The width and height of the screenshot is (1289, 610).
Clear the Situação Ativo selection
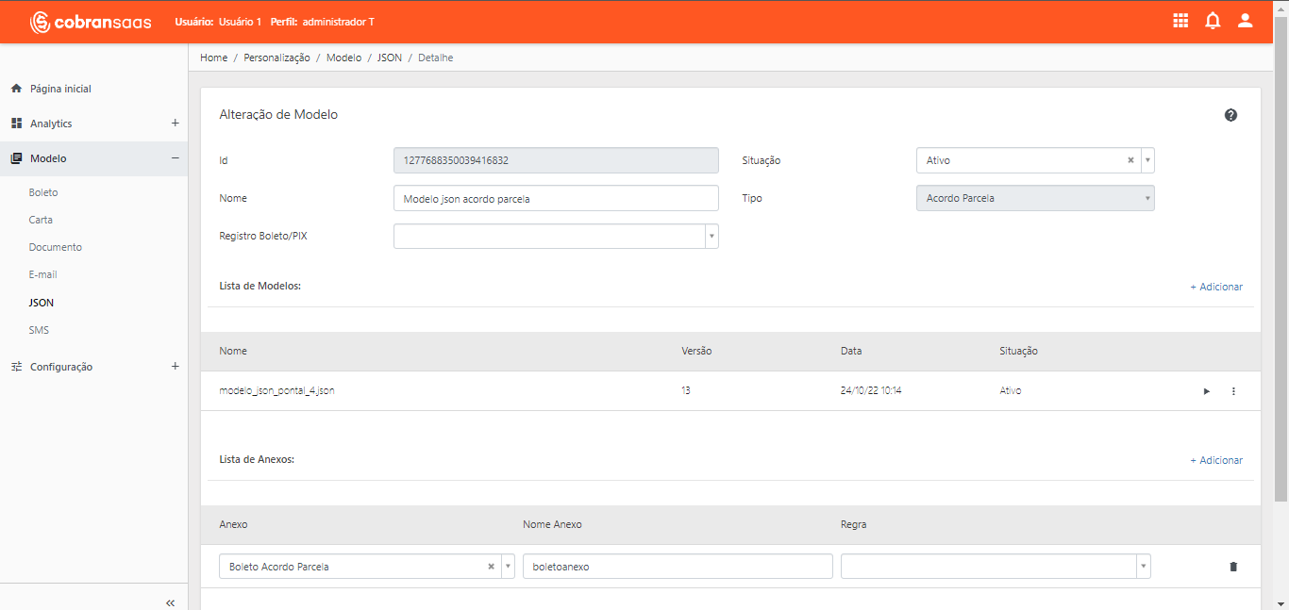(1130, 160)
